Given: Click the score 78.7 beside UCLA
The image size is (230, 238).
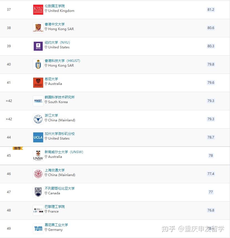Looking at the screenshot, I should [211, 137].
